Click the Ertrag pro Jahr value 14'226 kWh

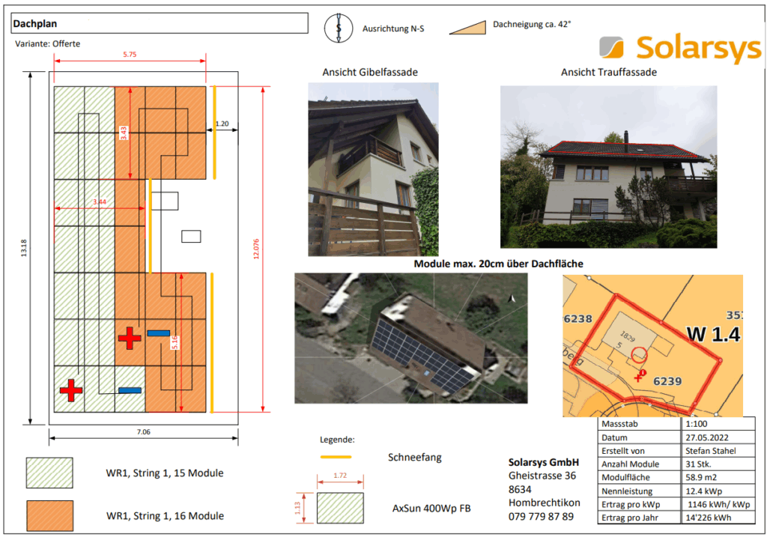[x=709, y=518]
